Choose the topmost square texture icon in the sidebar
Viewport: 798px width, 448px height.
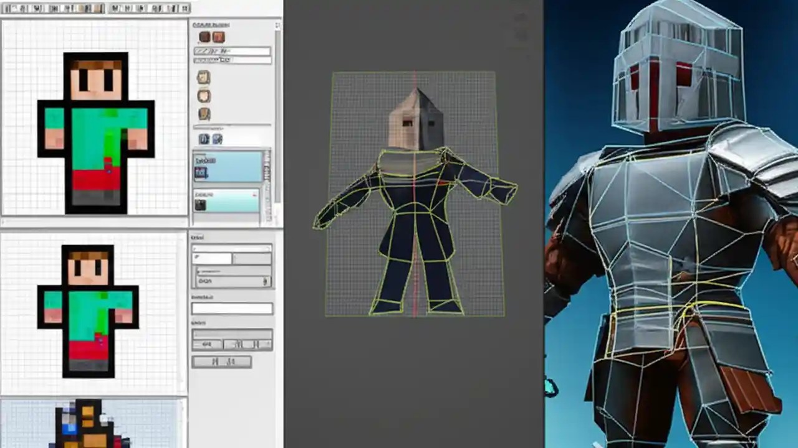coord(204,77)
